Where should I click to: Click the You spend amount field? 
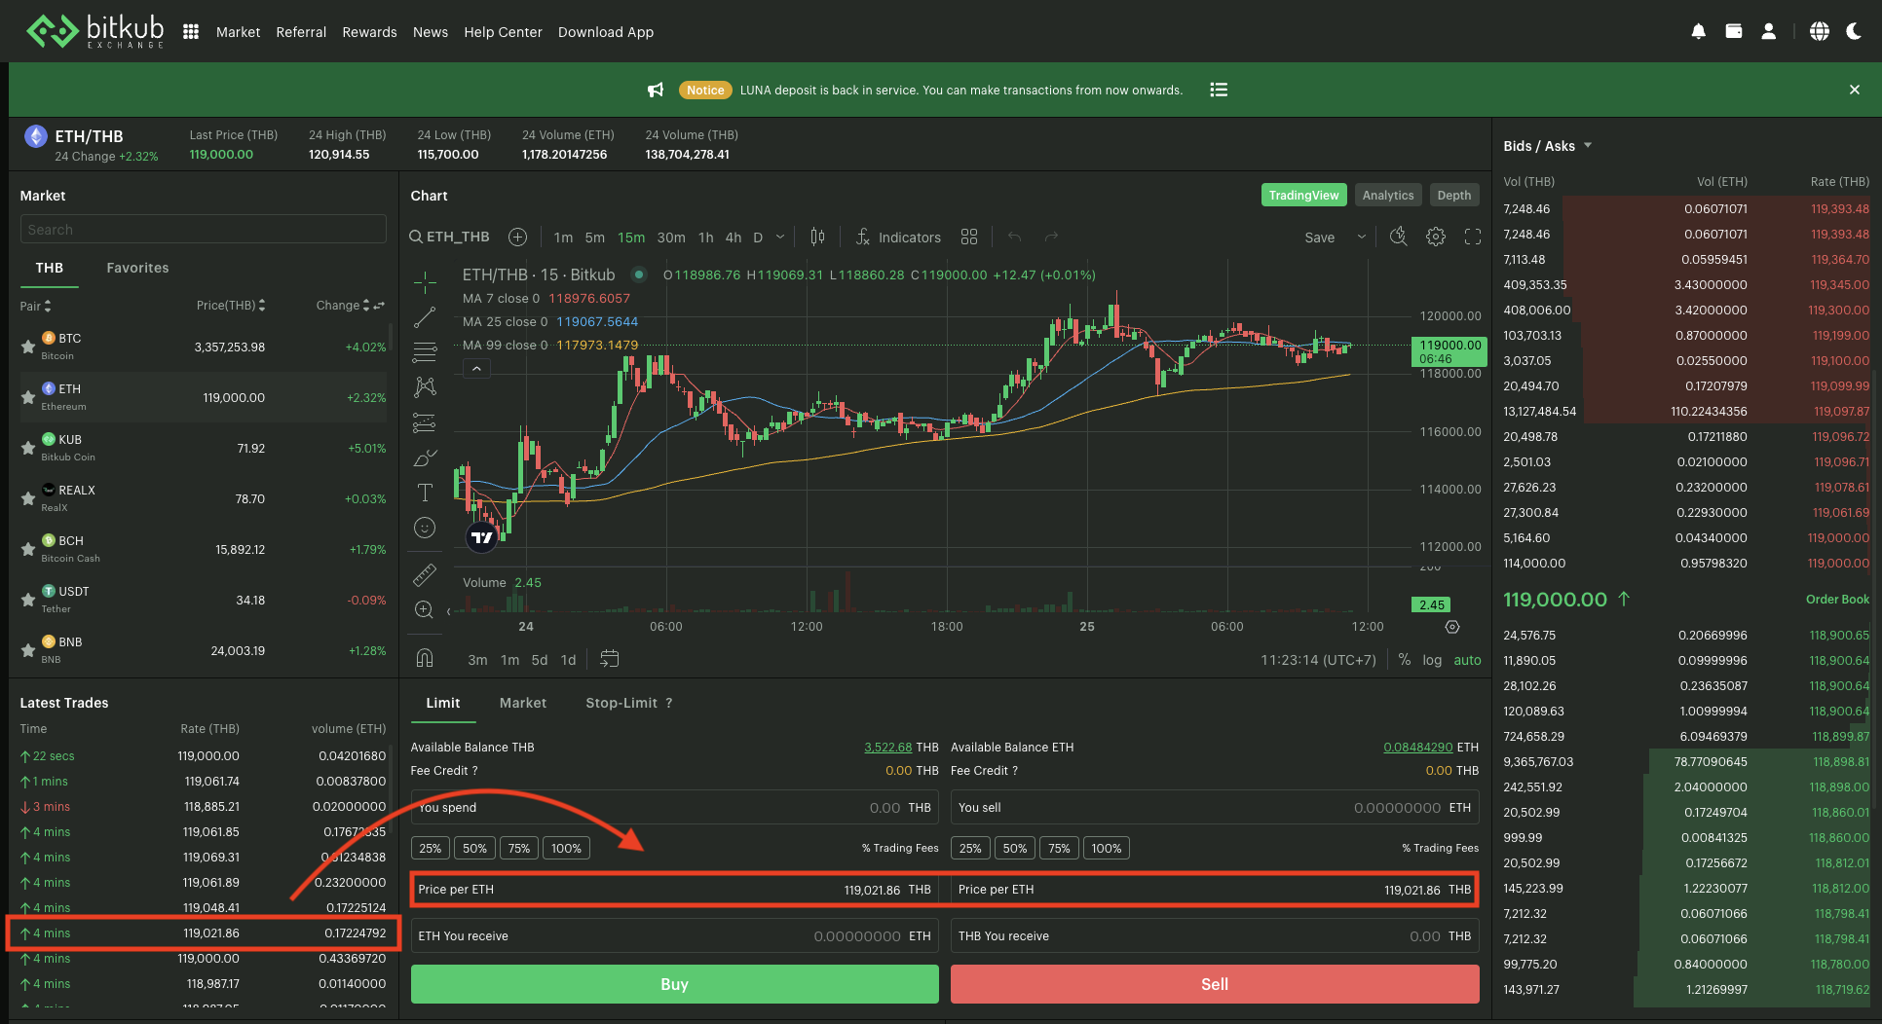tap(674, 807)
